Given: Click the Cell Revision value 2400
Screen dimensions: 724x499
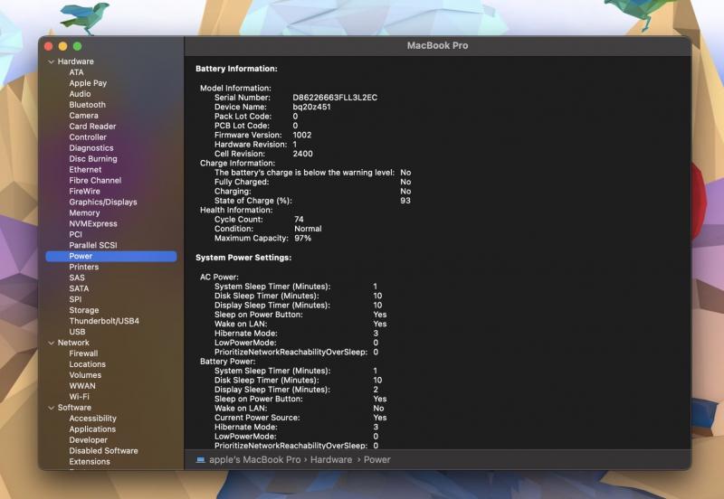Looking at the screenshot, I should (x=302, y=154).
